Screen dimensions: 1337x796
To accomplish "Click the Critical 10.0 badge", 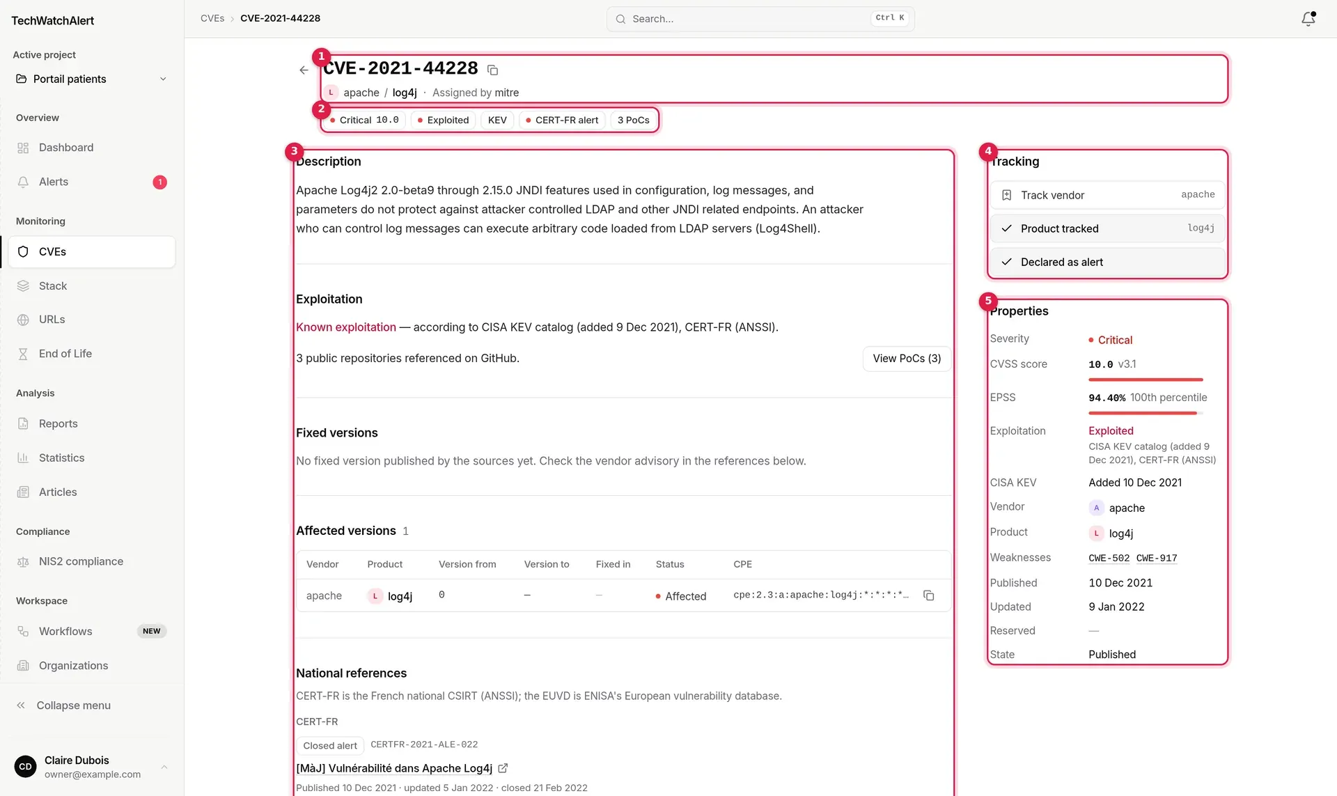I will (x=364, y=120).
